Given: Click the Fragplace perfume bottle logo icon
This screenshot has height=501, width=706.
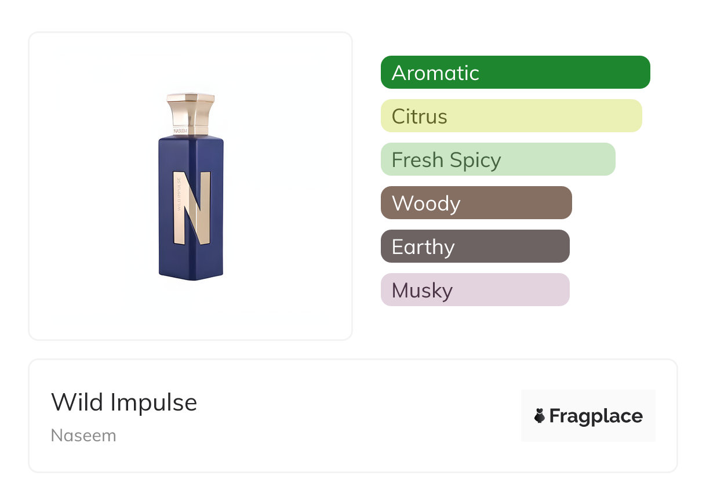Looking at the screenshot, I should tap(540, 416).
